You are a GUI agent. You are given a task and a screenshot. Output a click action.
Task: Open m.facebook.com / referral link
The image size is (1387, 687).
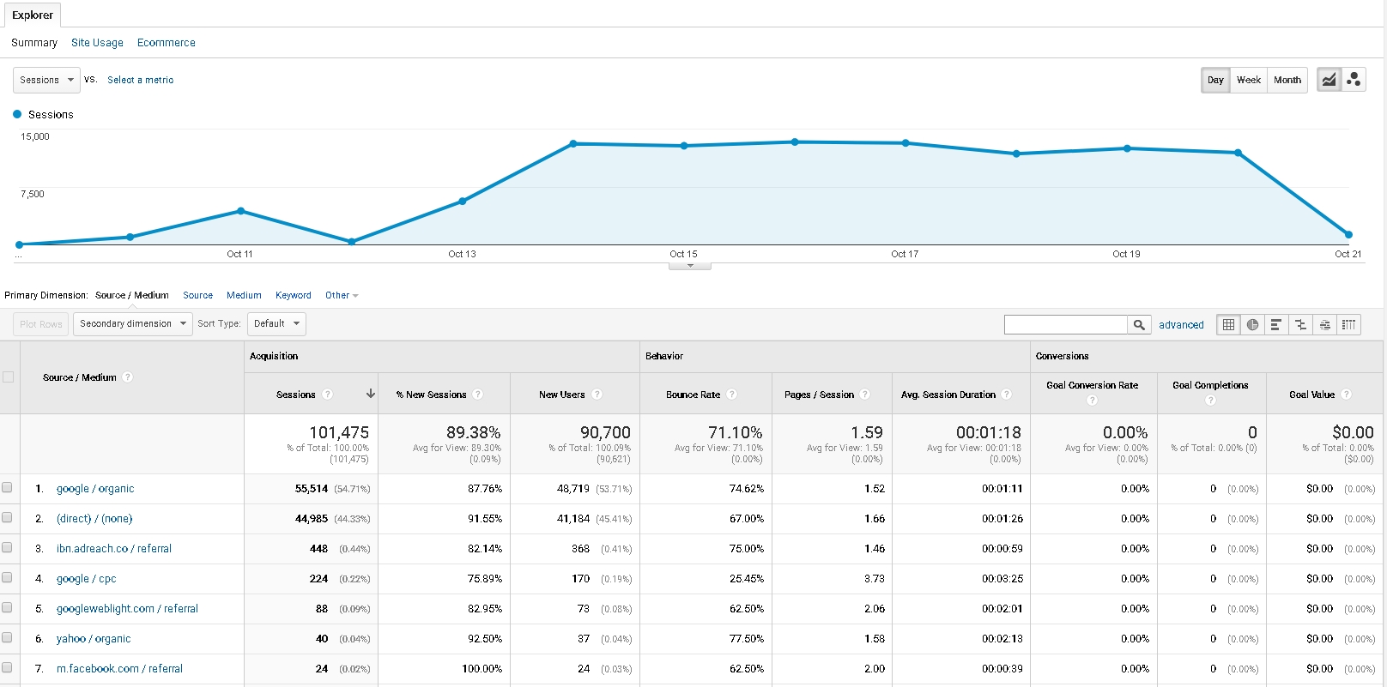119,669
